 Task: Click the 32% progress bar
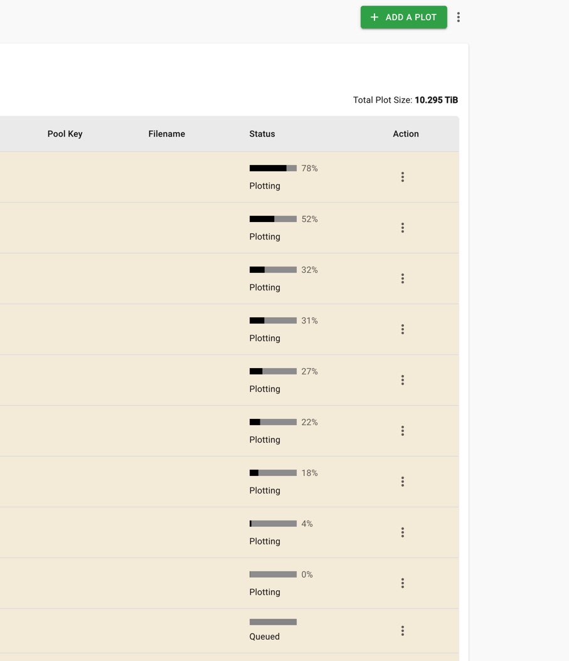tap(274, 270)
